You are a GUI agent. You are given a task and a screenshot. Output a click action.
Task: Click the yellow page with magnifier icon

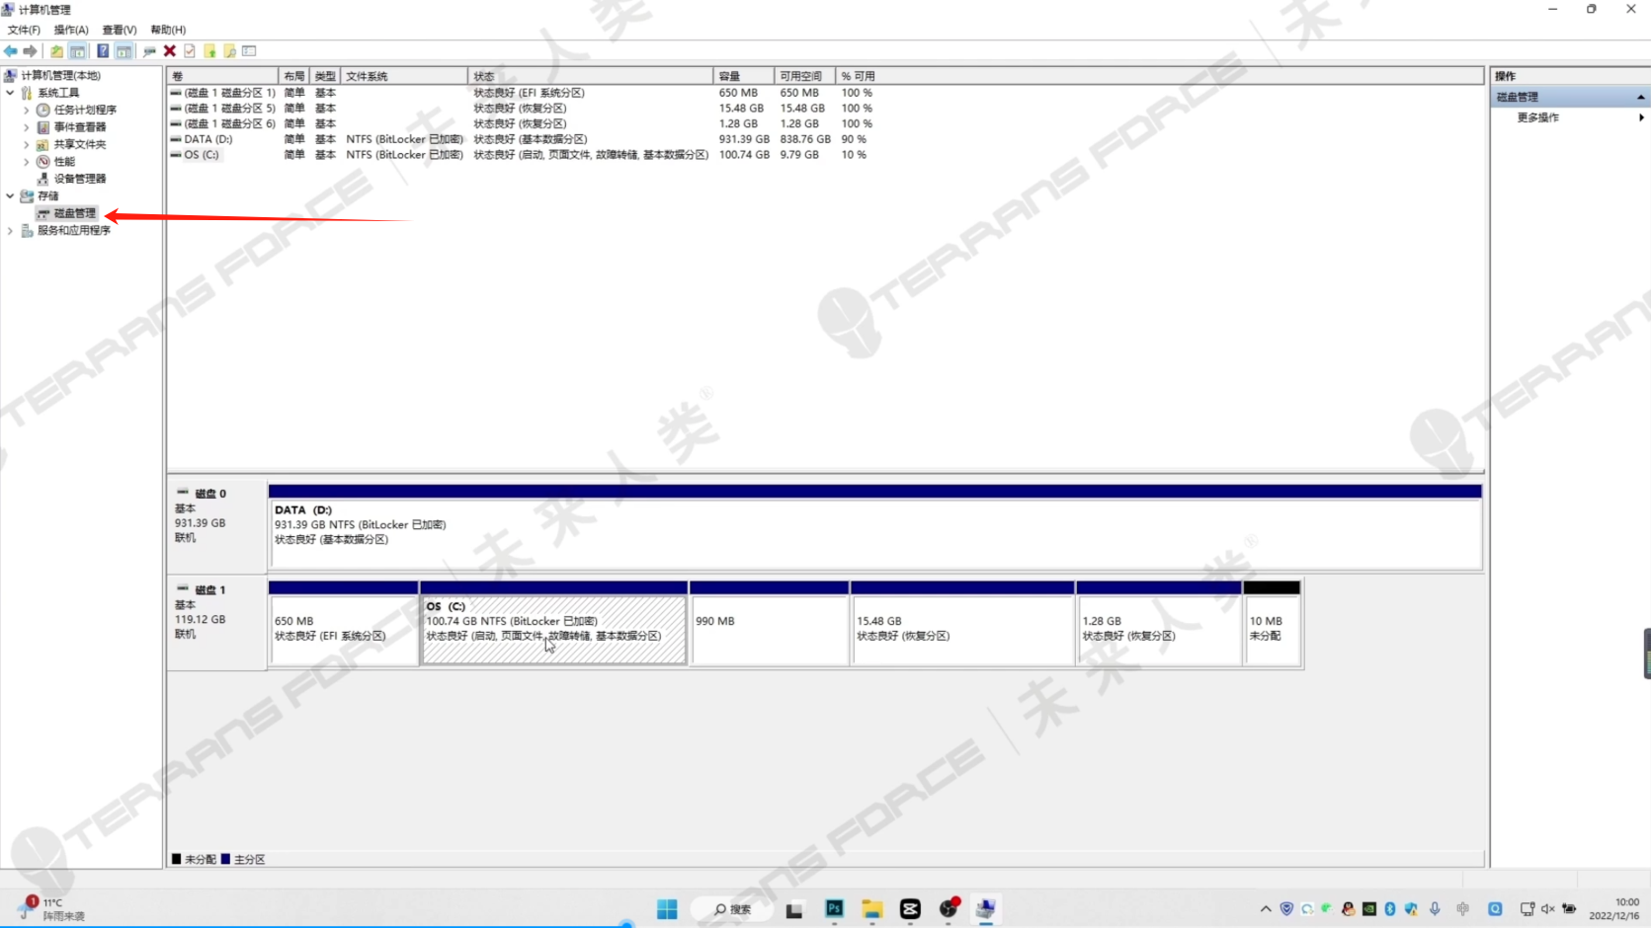click(x=229, y=51)
